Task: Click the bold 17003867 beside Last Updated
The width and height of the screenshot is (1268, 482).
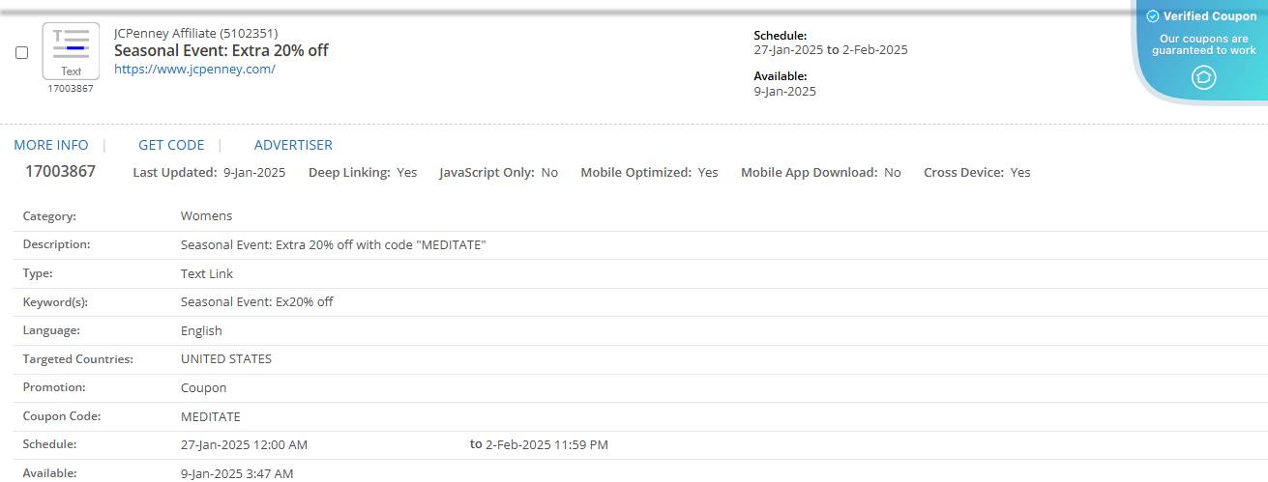Action: coord(60,172)
